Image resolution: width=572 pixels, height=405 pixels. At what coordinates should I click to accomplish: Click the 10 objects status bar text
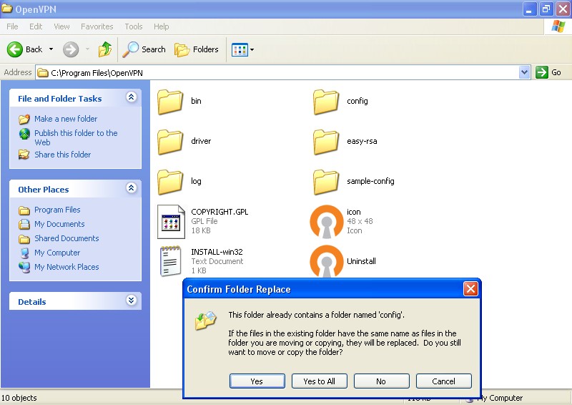(19, 398)
